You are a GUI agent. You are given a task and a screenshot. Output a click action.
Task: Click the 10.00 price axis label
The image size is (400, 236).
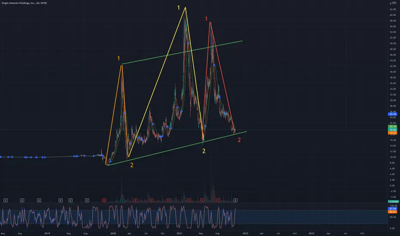[393, 157]
